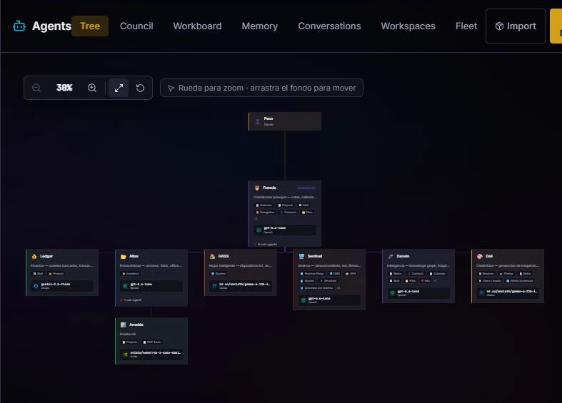The image size is (562, 403).
Task: Zoom in the tree canvas
Action: [x=92, y=88]
